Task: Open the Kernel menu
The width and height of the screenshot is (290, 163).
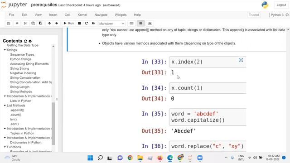Action: pos(82,15)
